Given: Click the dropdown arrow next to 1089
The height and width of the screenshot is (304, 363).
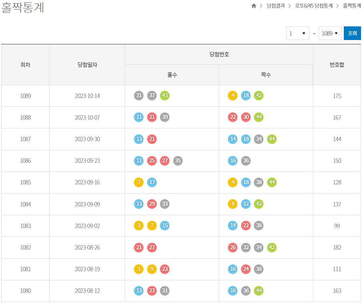Looking at the screenshot, I should point(337,33).
